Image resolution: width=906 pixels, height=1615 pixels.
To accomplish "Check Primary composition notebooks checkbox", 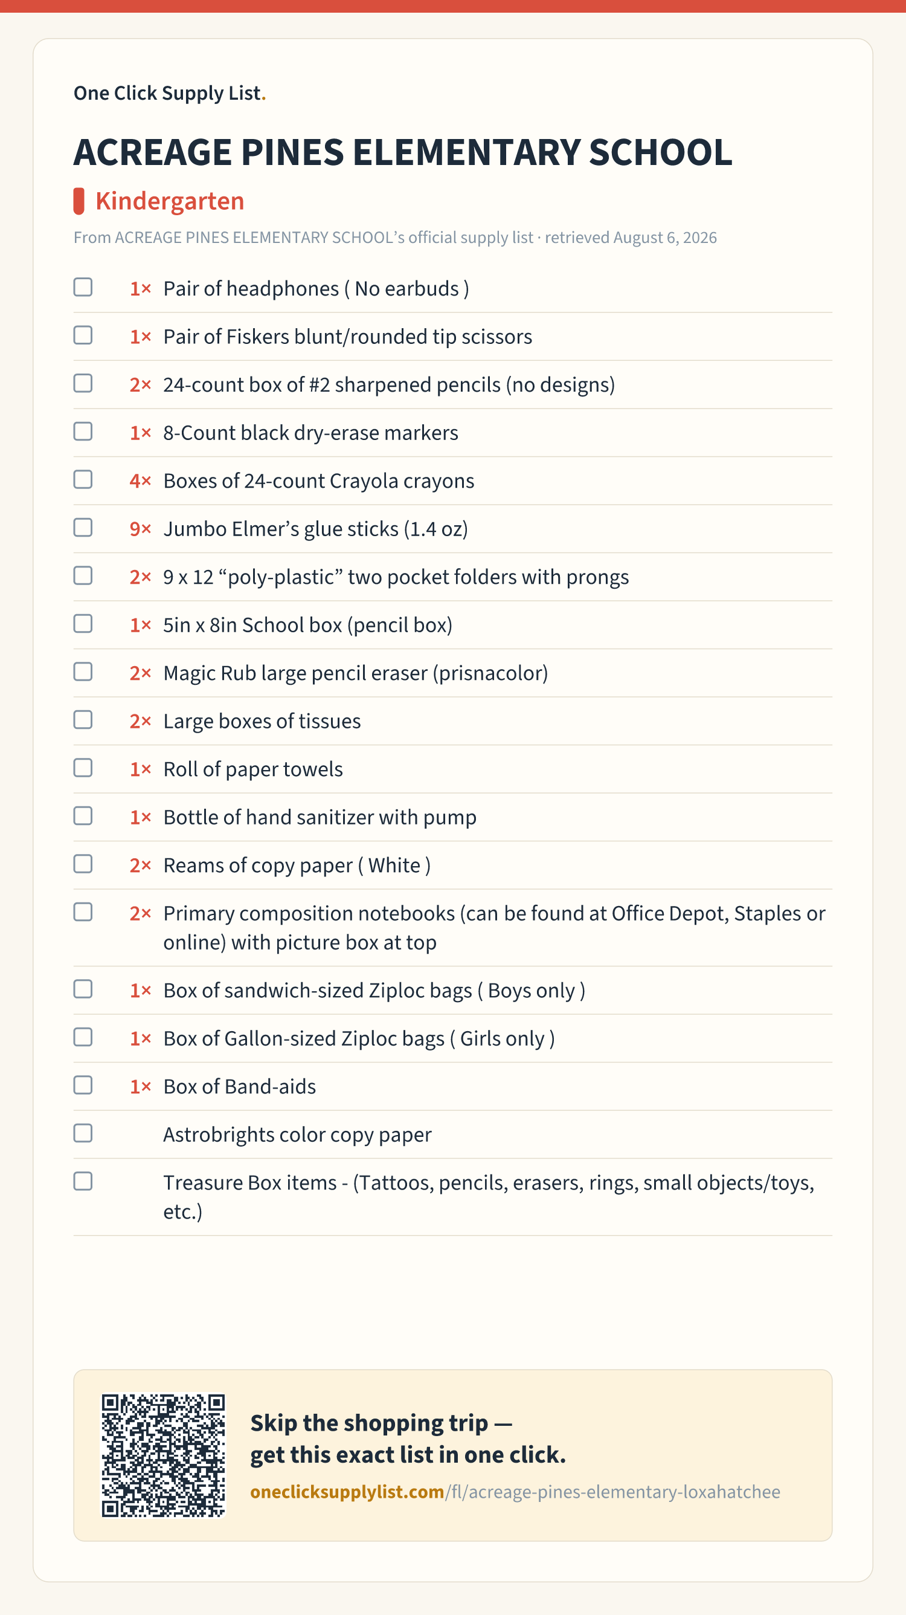I will (83, 912).
